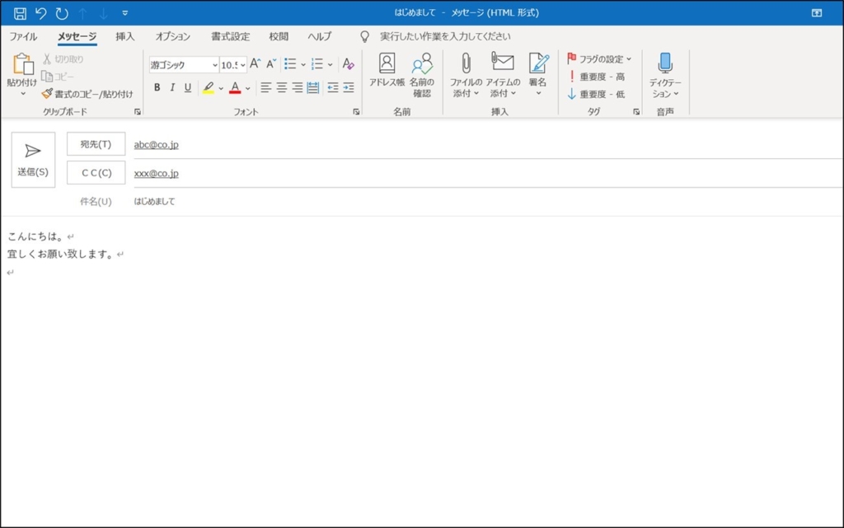Click the 実行したい作業 search box
The width and height of the screenshot is (844, 528).
[x=445, y=36]
